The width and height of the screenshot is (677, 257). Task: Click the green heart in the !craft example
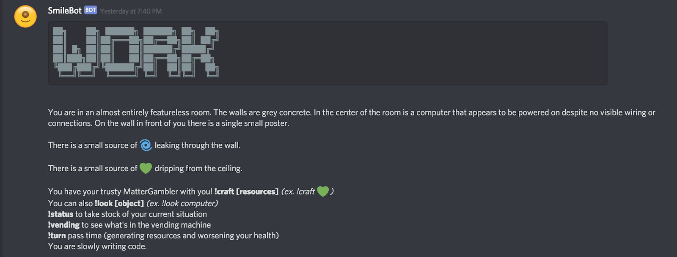(323, 191)
